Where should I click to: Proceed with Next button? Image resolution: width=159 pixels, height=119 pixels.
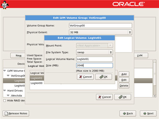148,114
